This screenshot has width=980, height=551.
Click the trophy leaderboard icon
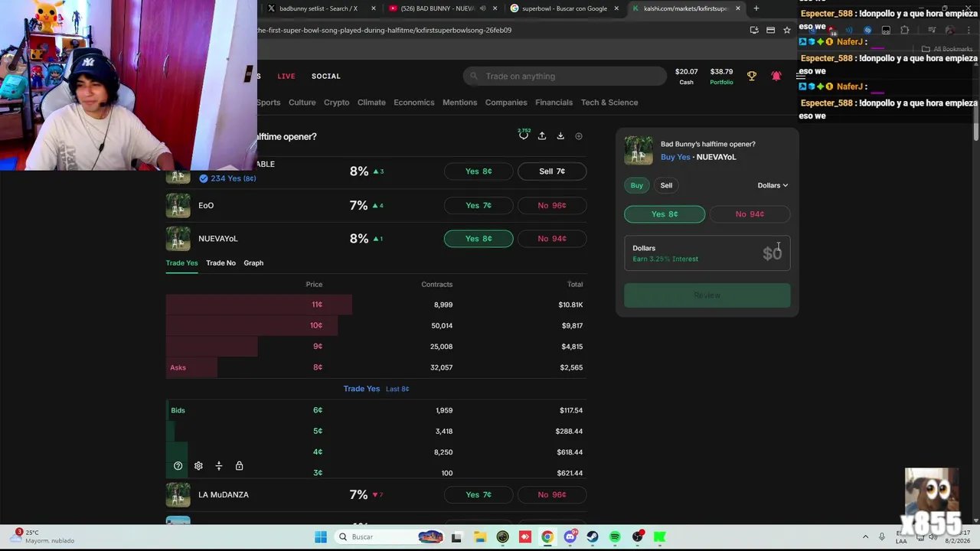(x=751, y=76)
